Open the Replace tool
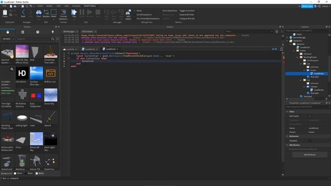 pyautogui.click(x=46, y=13)
